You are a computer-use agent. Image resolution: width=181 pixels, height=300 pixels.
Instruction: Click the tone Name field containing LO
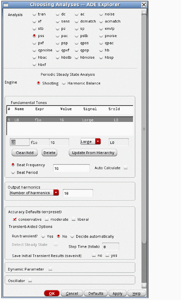(20, 142)
